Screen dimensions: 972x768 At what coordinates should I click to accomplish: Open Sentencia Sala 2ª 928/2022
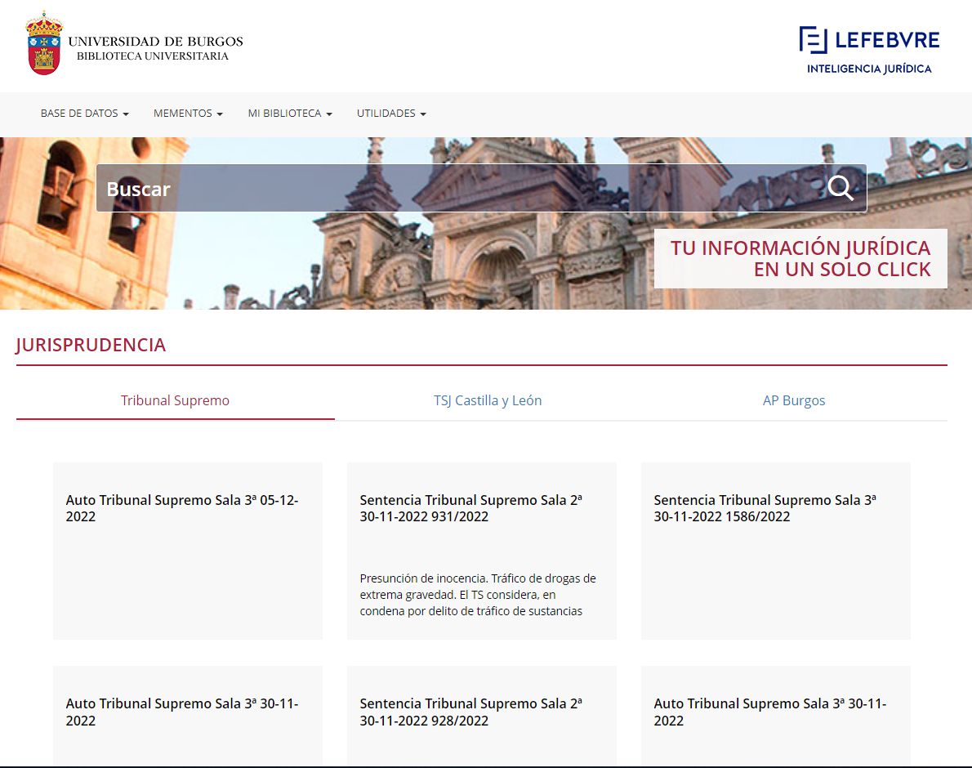[x=471, y=712]
